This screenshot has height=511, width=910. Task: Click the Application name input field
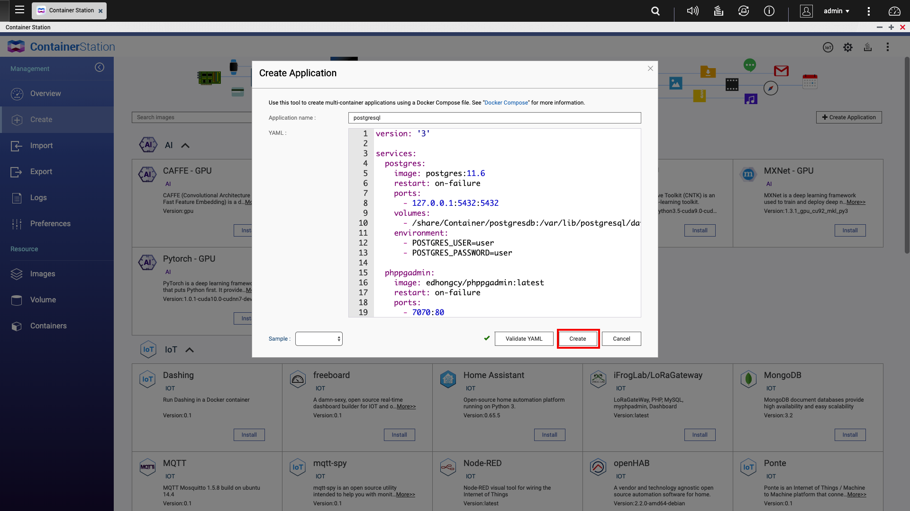(x=494, y=118)
